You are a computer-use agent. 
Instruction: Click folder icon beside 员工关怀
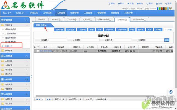[x=2, y=74]
